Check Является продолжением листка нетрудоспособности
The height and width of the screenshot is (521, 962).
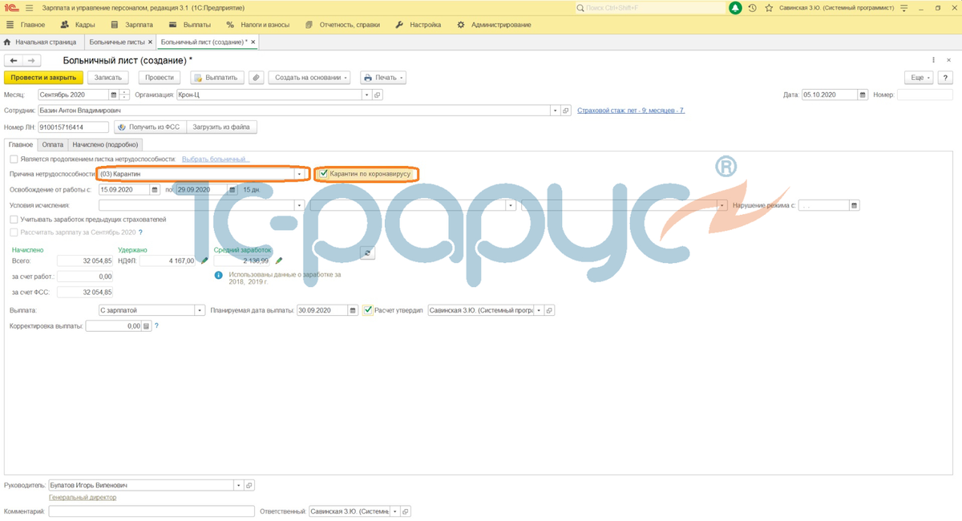(14, 159)
